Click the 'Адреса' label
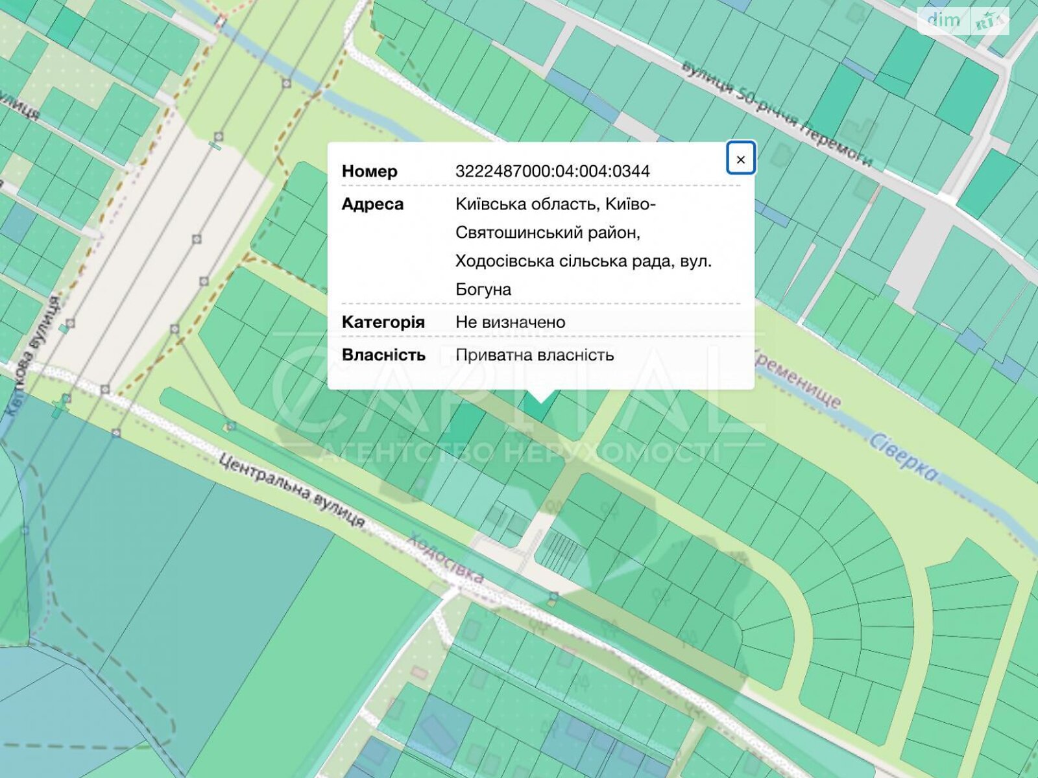The image size is (1038, 778). pyautogui.click(x=372, y=204)
